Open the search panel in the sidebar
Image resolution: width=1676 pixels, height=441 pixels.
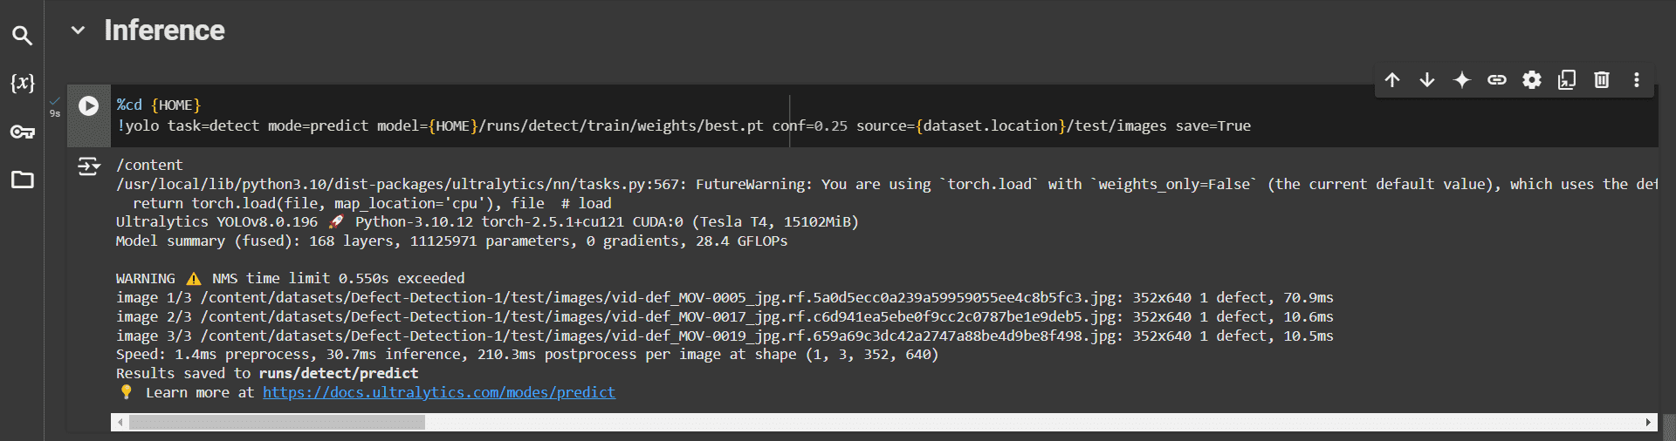click(22, 36)
